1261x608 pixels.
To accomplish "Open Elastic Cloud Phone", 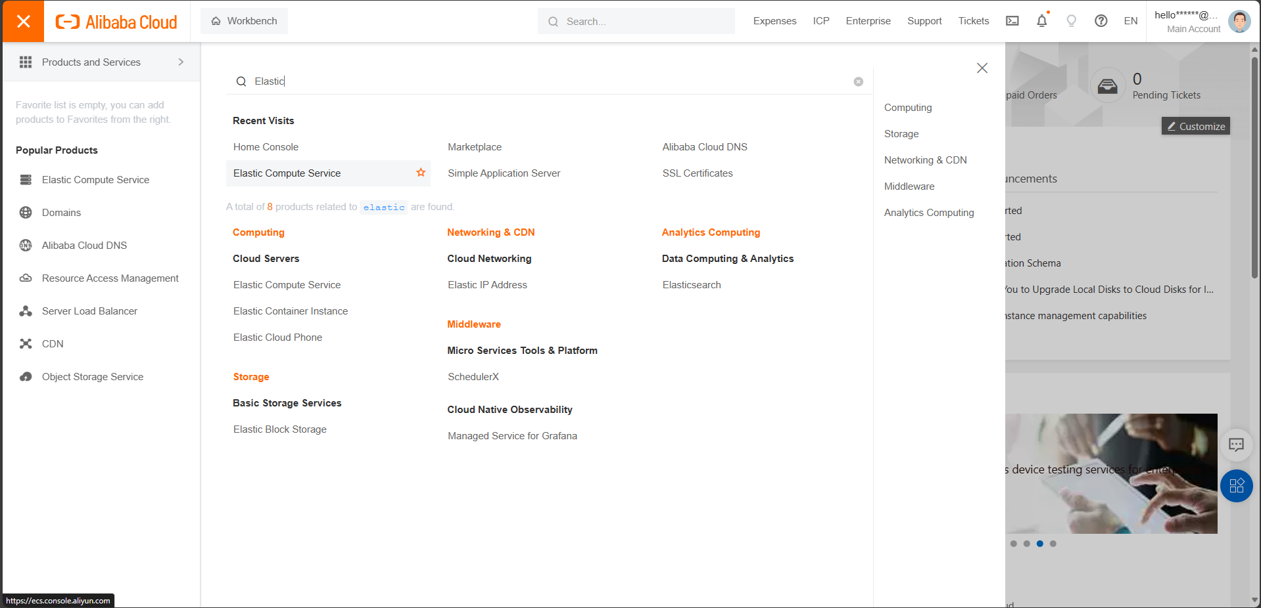I will [x=277, y=337].
